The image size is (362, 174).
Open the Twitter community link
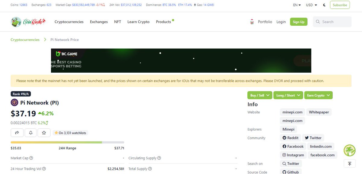tap(313, 138)
